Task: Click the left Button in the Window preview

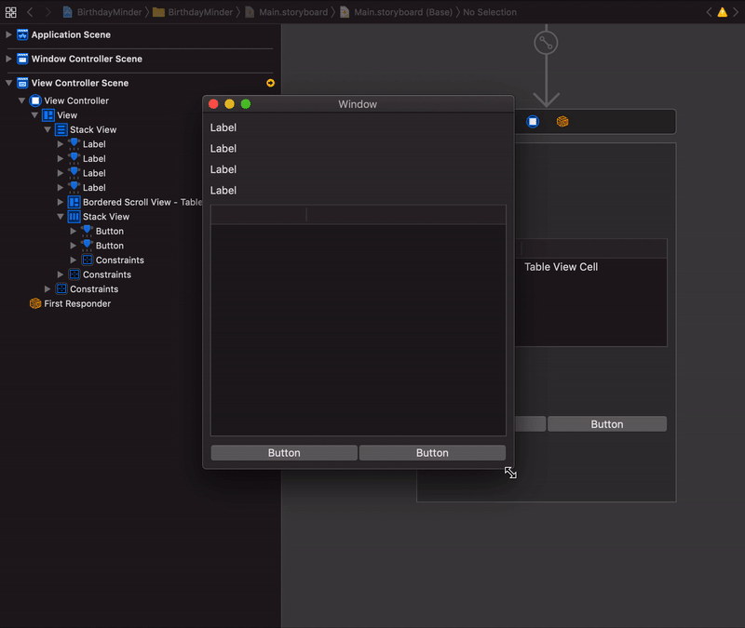Action: (x=283, y=452)
